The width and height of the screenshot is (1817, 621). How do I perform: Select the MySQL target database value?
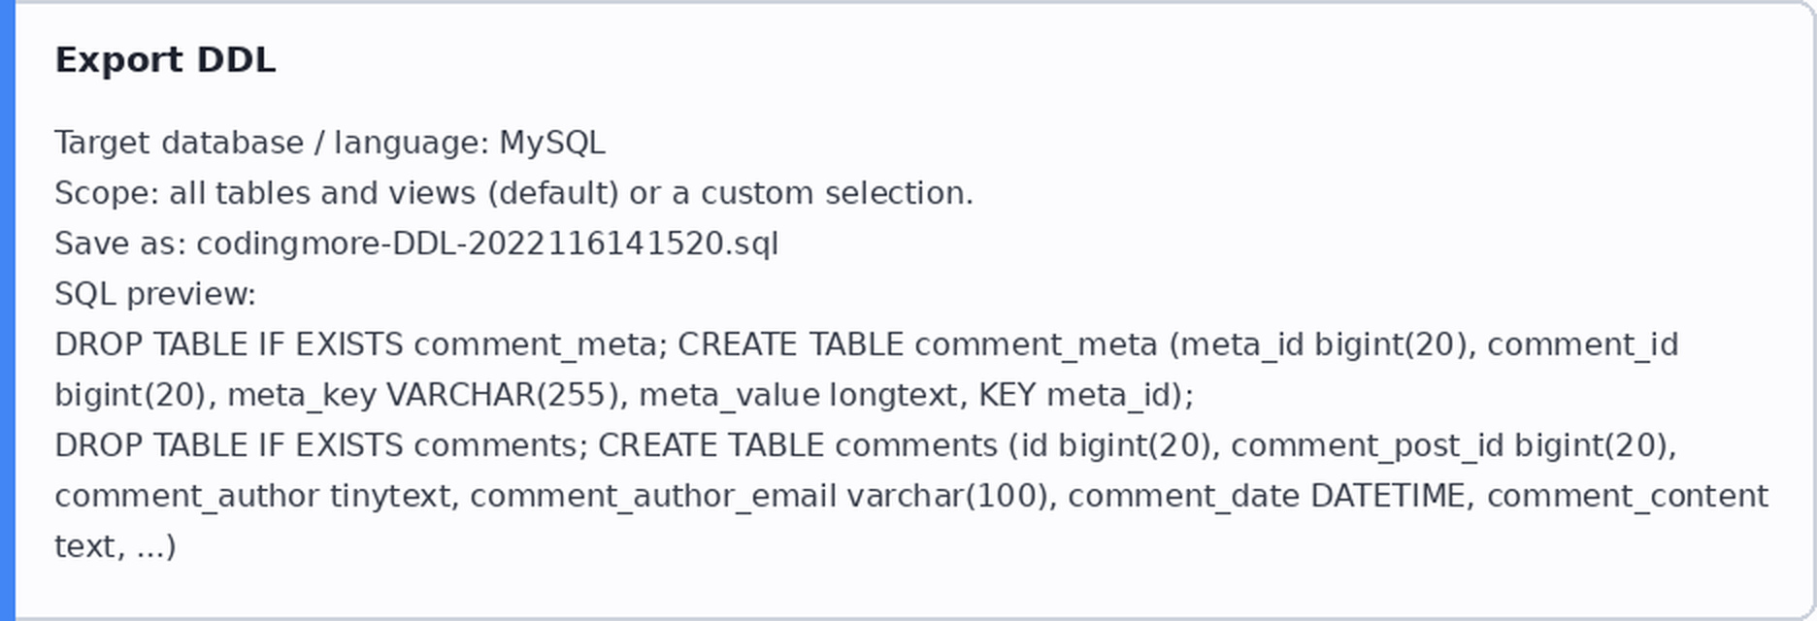point(552,143)
